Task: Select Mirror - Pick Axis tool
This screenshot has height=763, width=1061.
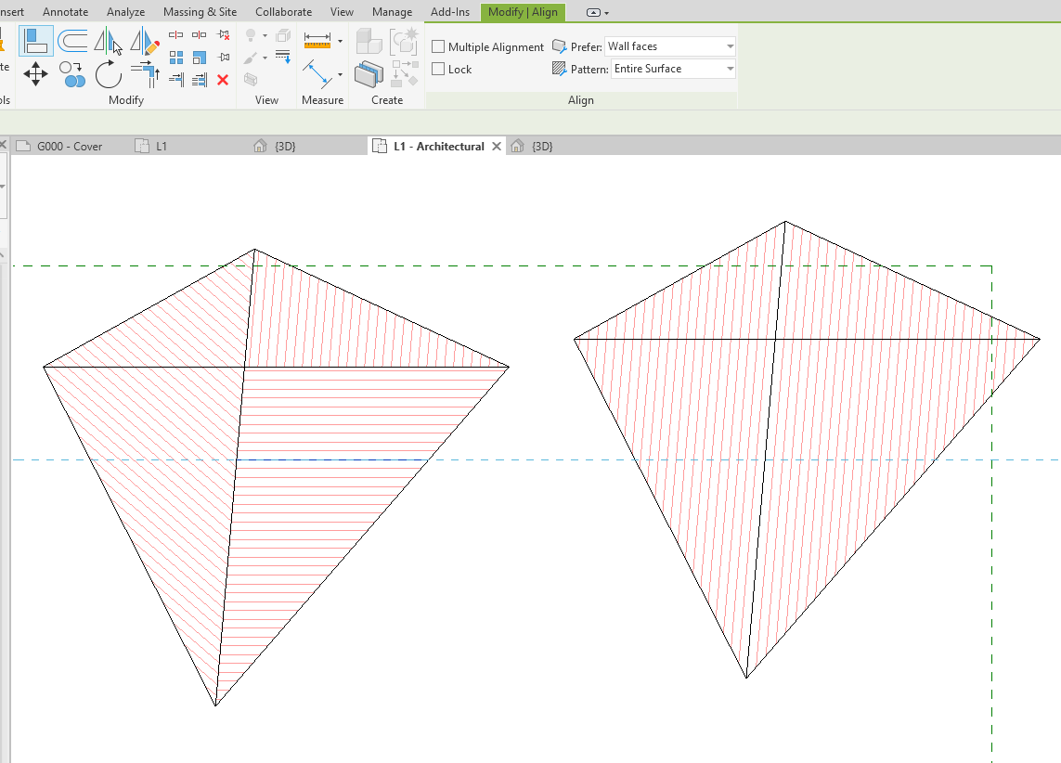Action: pyautogui.click(x=108, y=41)
